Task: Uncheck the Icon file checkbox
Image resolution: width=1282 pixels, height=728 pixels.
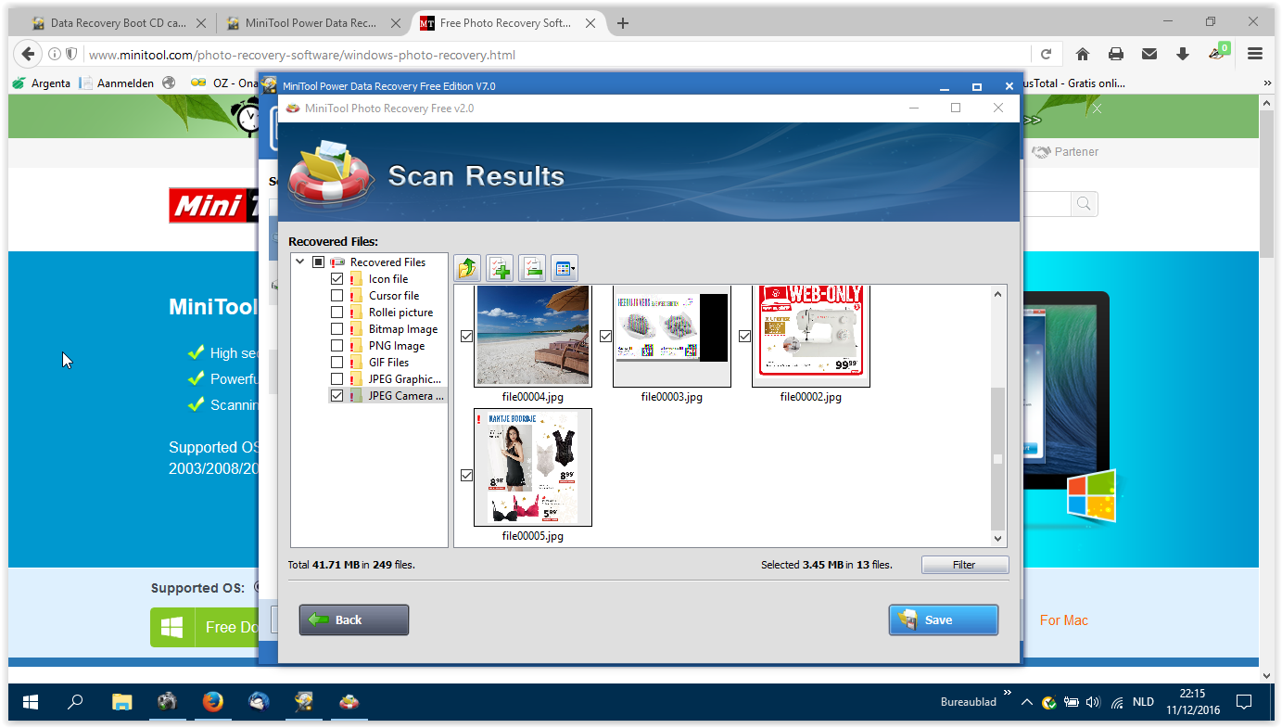Action: tap(337, 279)
